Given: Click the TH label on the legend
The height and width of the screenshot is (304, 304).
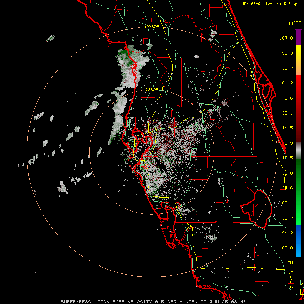Looking at the screenshot, I should 290,263.
